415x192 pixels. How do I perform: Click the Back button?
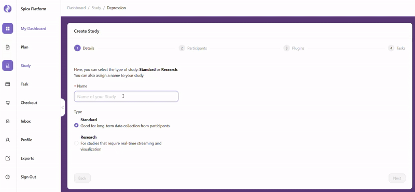point(82,178)
